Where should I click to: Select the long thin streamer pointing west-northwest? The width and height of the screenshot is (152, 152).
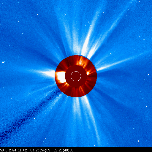(119, 62)
